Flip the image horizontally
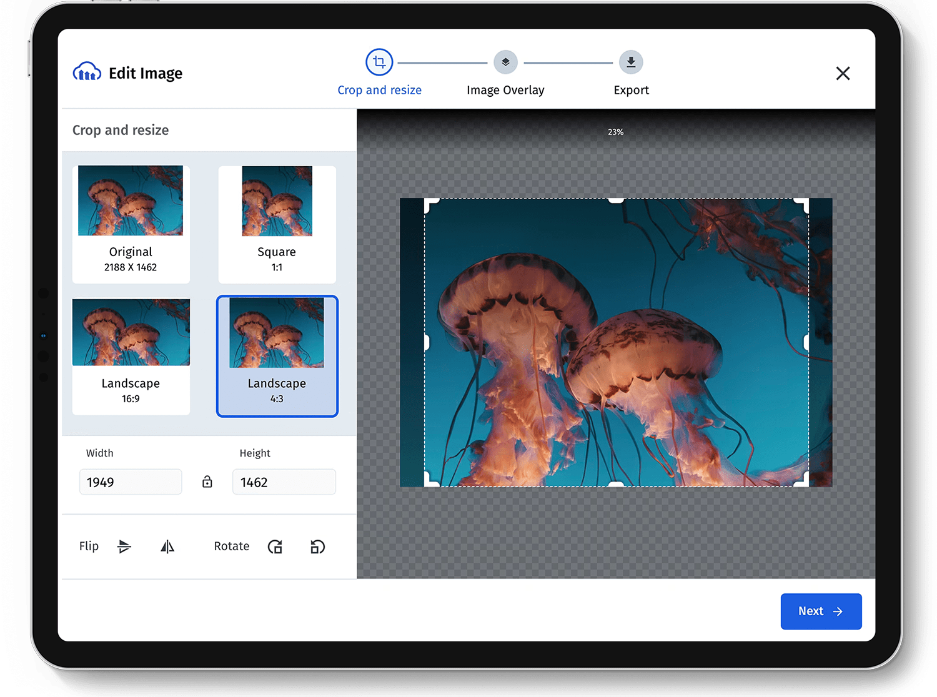 167,546
